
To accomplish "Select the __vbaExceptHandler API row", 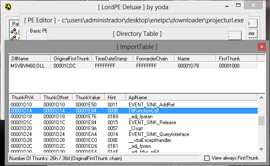I will click(133, 140).
